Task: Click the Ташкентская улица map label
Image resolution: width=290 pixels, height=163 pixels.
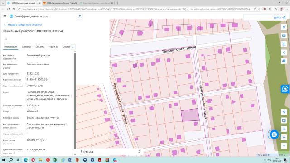Action: click(x=179, y=49)
